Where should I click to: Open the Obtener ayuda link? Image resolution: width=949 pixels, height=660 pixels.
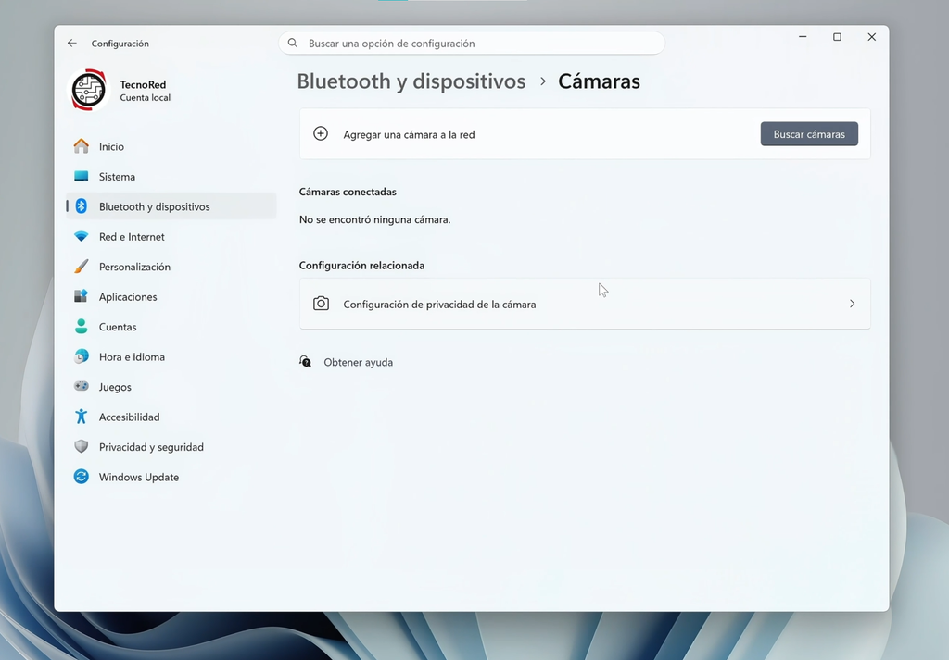click(359, 362)
